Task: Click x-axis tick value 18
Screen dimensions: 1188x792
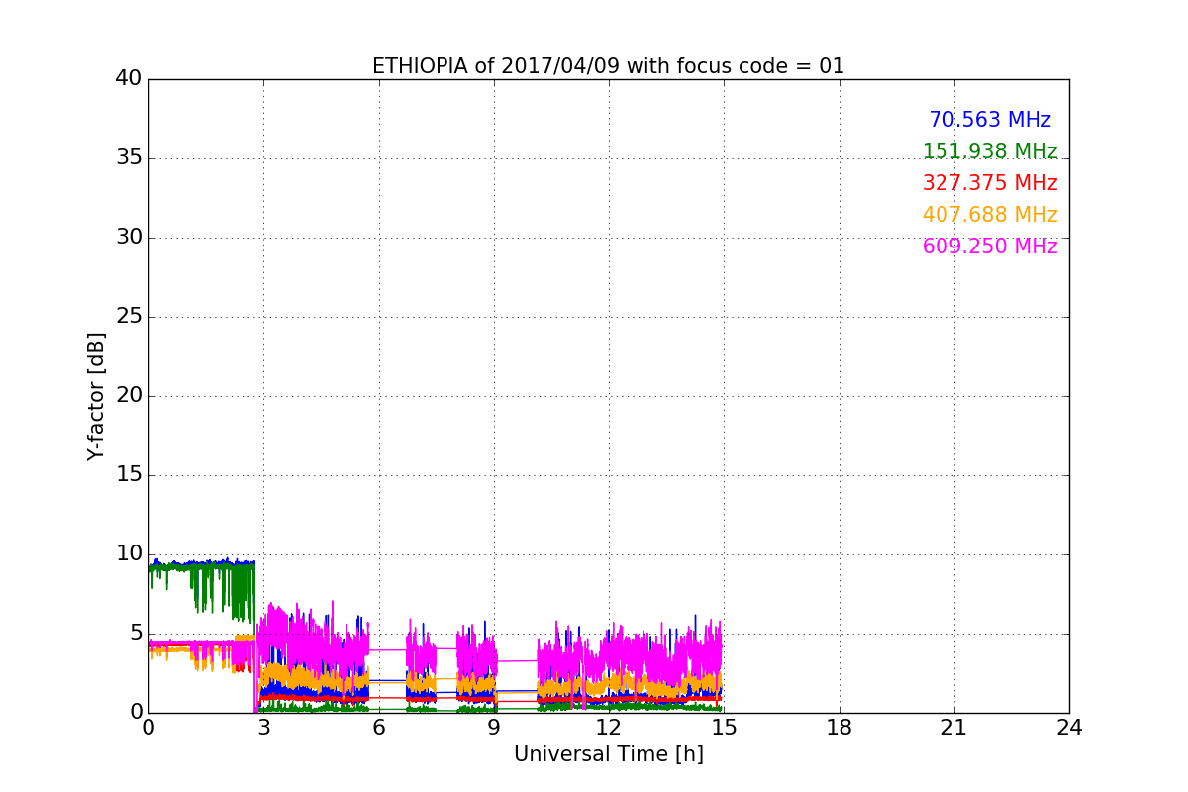Action: pos(840,728)
